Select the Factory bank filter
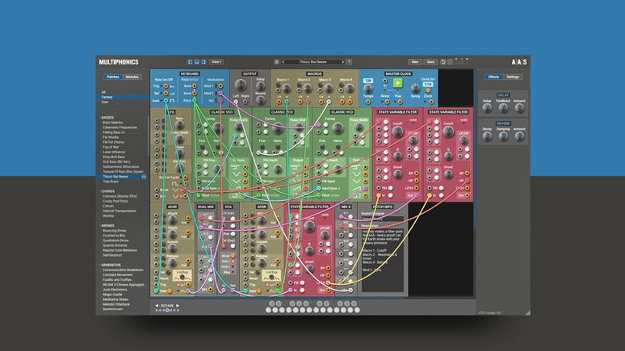 107,97
